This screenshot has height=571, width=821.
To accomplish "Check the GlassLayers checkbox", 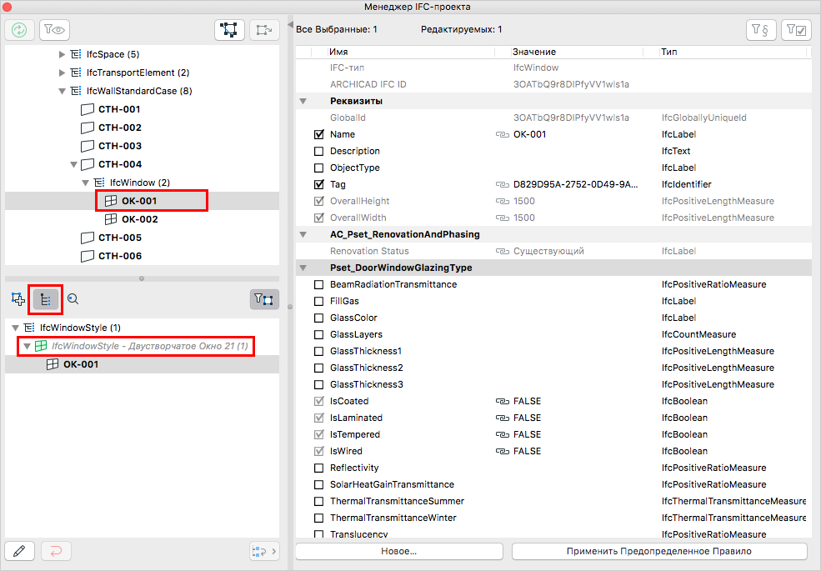I will coord(319,335).
